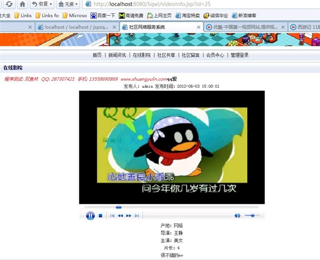The image size is (320, 260).
Task: Open the 上网主页 bookmark
Action: (160, 15)
